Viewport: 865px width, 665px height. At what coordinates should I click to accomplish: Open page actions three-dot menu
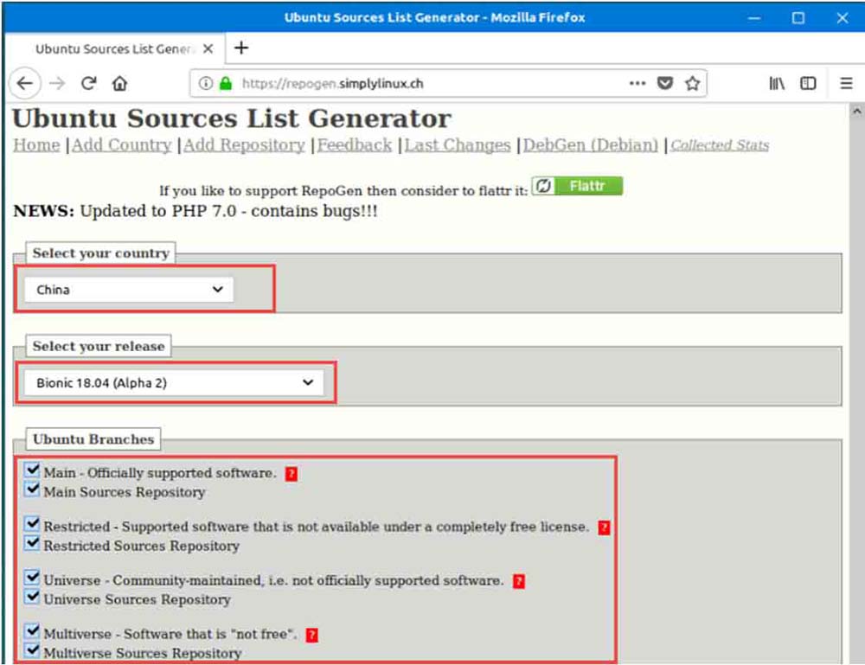(638, 83)
